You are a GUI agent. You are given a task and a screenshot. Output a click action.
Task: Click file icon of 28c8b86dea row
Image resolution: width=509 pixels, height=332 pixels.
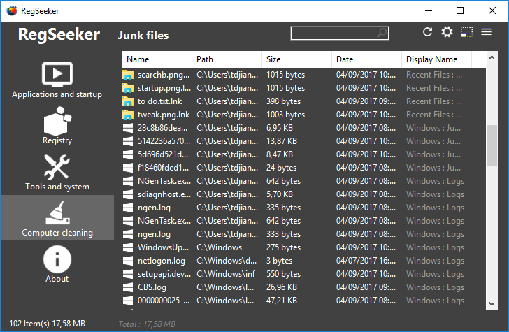(128, 128)
